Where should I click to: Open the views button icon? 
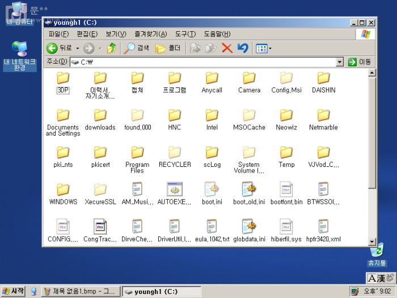[x=261, y=48]
